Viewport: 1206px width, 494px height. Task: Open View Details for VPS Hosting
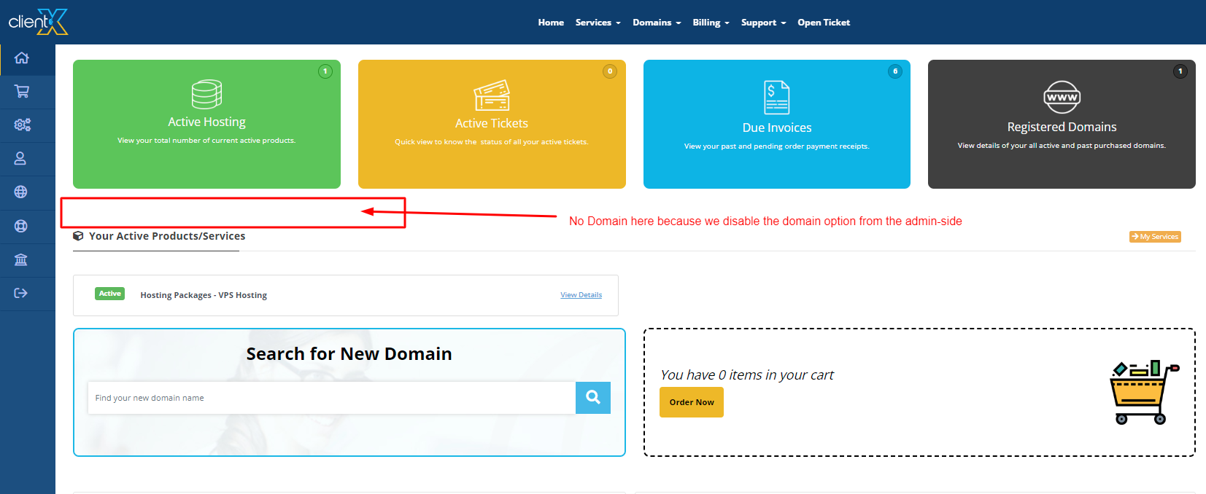tap(581, 295)
